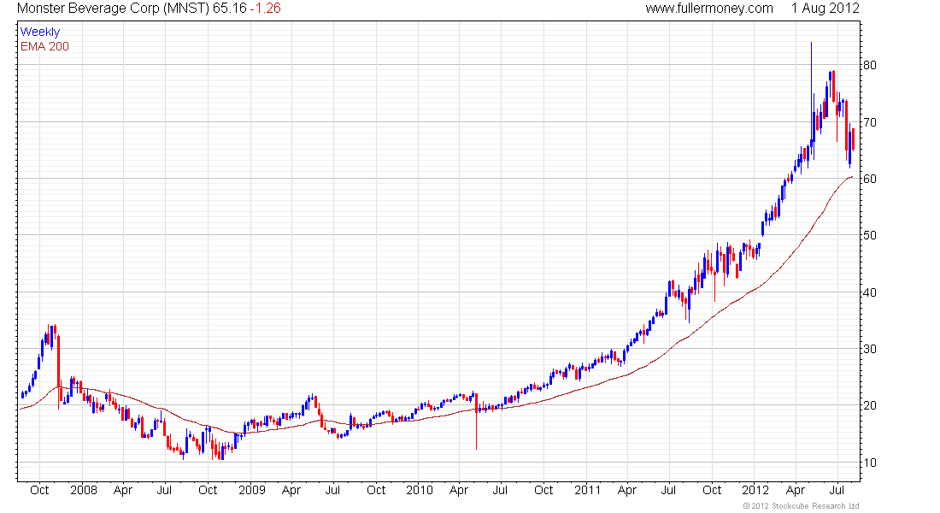Click the 2008 year label on time axis
This screenshot has width=940, height=513.
[84, 490]
